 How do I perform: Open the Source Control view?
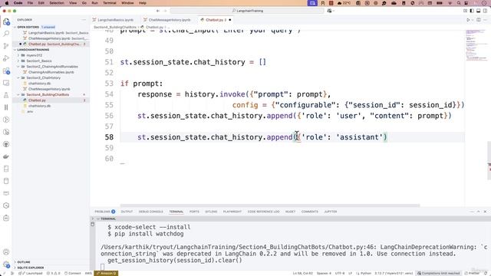tap(6, 46)
